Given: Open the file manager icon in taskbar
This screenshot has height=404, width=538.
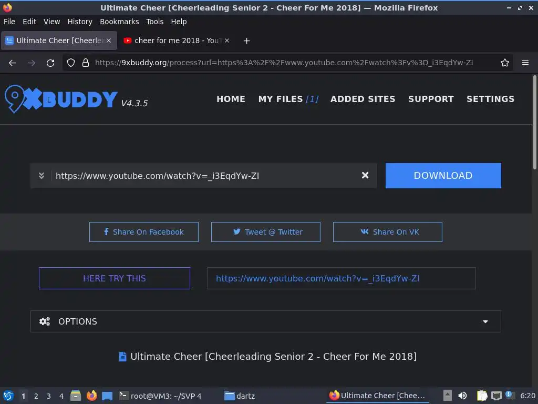Looking at the screenshot, I should pyautogui.click(x=76, y=396).
